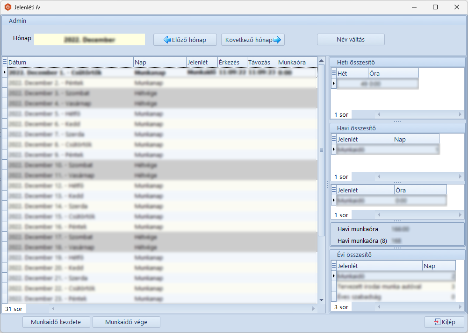Click the Kilép exit button
The height and width of the screenshot is (333, 468).
click(444, 322)
